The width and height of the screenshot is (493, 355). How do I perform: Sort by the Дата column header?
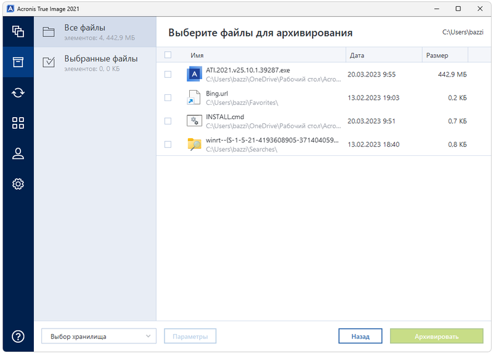click(x=357, y=55)
